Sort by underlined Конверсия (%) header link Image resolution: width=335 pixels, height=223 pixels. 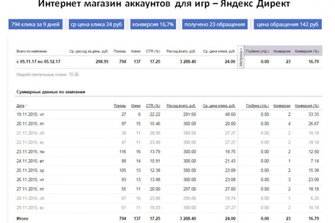point(307,105)
